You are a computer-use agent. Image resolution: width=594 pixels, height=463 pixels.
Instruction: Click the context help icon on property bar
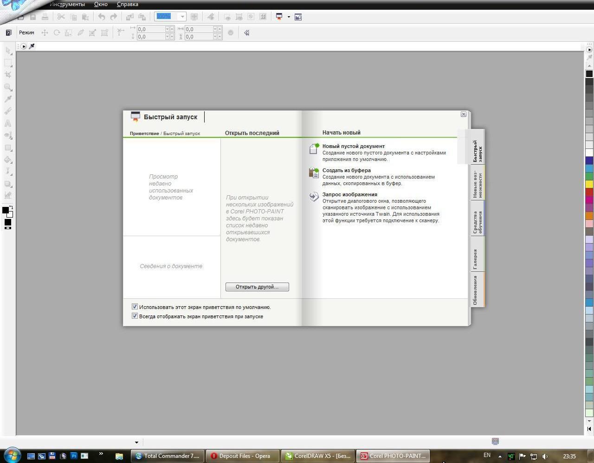pos(8,32)
